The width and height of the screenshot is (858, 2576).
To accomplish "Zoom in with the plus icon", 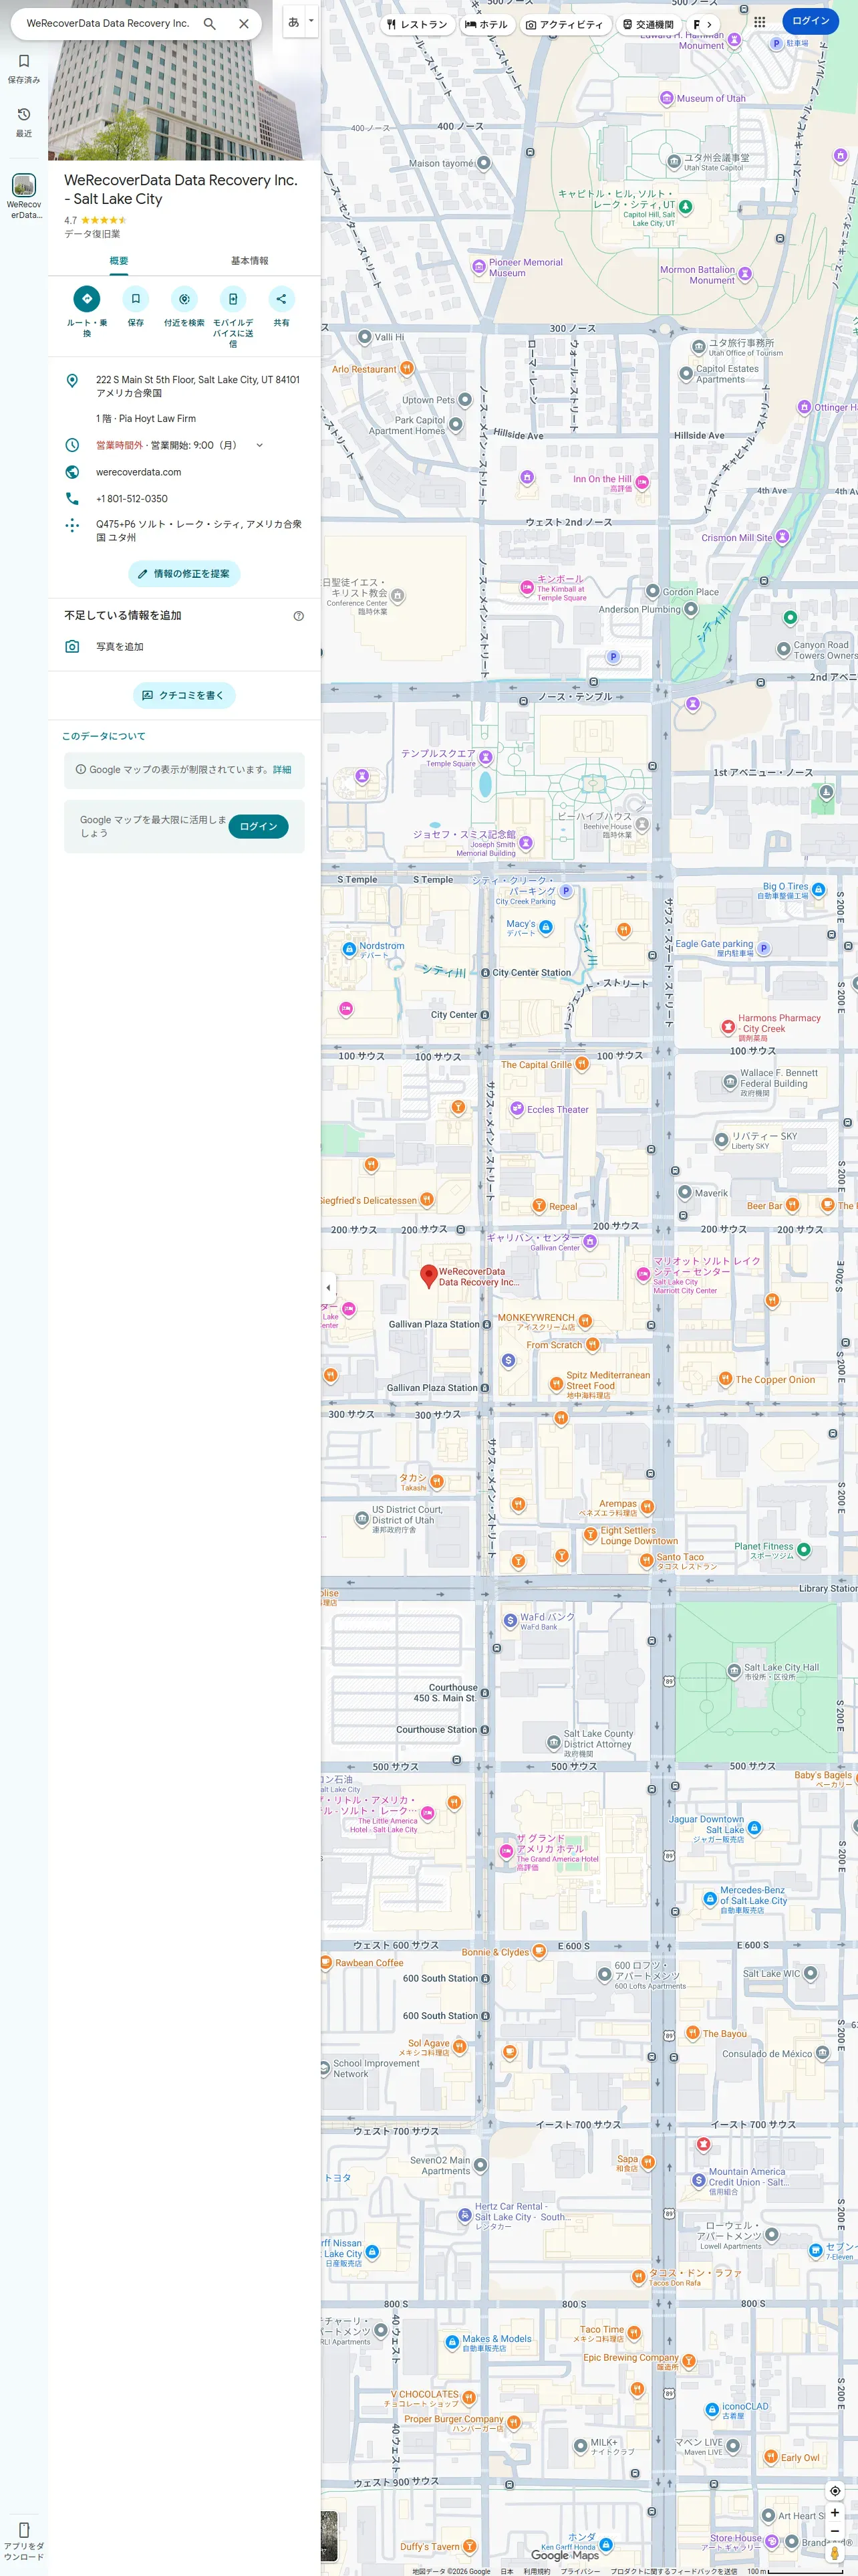I will [x=835, y=2513].
